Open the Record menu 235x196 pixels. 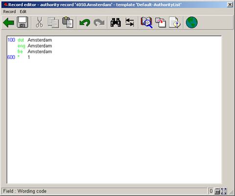(9, 12)
